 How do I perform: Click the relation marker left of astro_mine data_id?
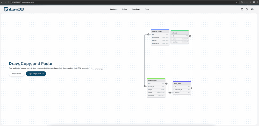point(170,93)
